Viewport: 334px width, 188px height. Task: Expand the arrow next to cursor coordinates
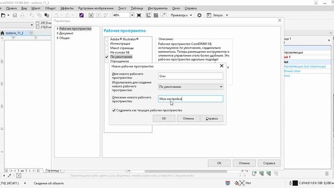[25, 183]
